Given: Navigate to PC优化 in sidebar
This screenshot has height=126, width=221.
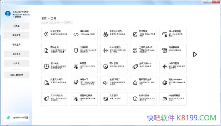Looking at the screenshot, I should pos(17,63).
